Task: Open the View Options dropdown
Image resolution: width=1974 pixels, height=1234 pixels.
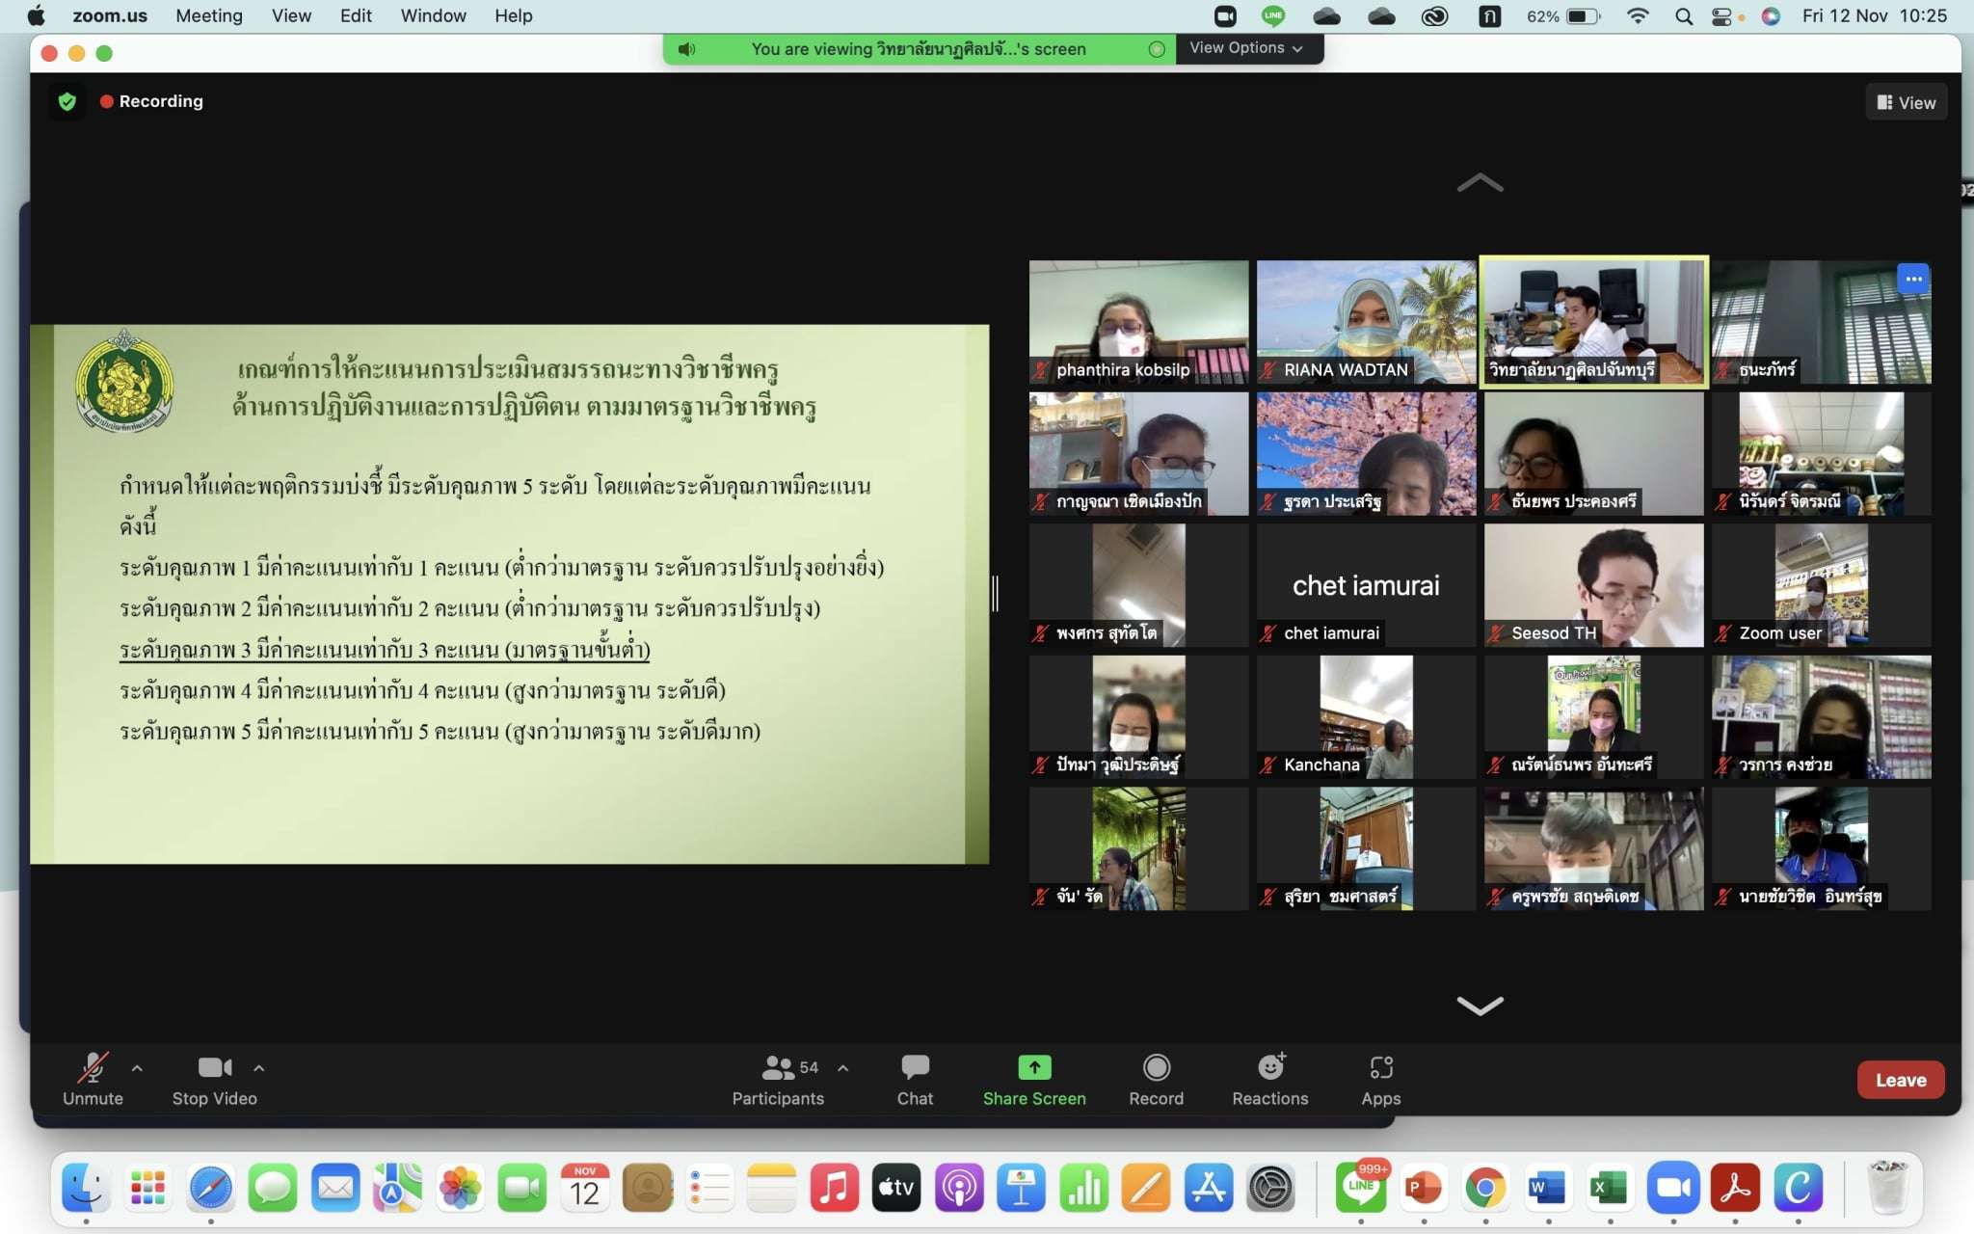Action: click(1245, 48)
